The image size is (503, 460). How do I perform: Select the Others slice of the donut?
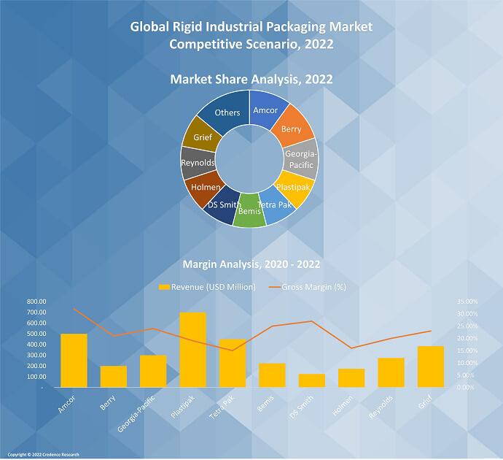[x=227, y=112]
